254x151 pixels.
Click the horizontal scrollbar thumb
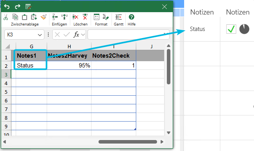[128, 142]
